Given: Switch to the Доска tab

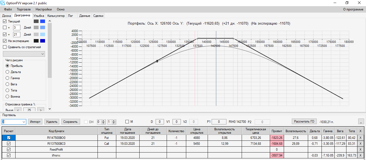Looking at the screenshot, I should tap(6, 16).
